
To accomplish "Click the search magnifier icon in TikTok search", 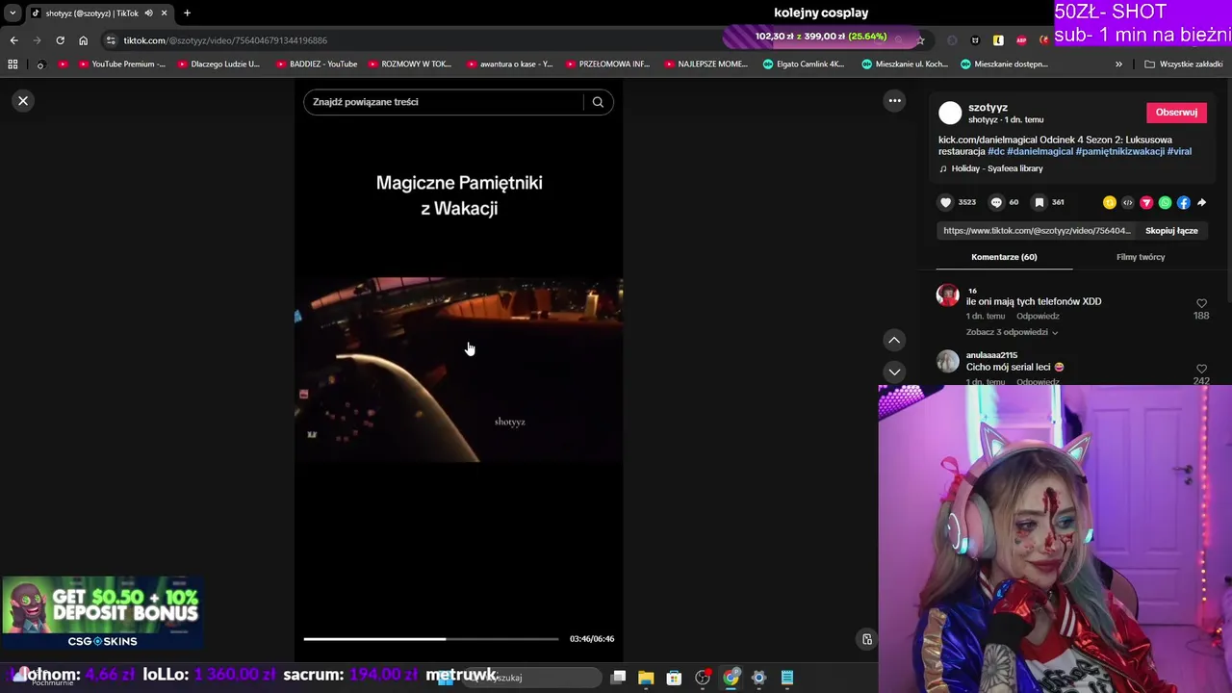I will [x=598, y=102].
